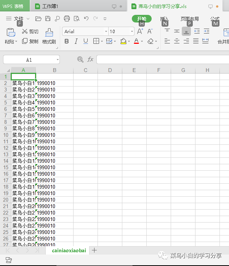Click the select-all corner triangle
This screenshot has width=229, height=266.
[8, 70]
